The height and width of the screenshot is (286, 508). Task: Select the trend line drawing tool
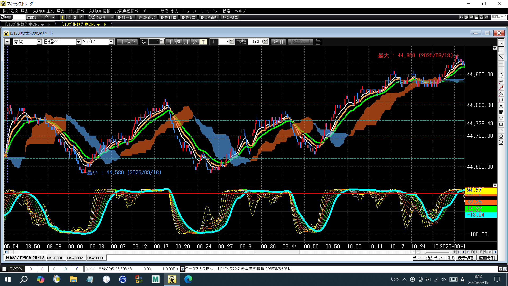(x=501, y=57)
